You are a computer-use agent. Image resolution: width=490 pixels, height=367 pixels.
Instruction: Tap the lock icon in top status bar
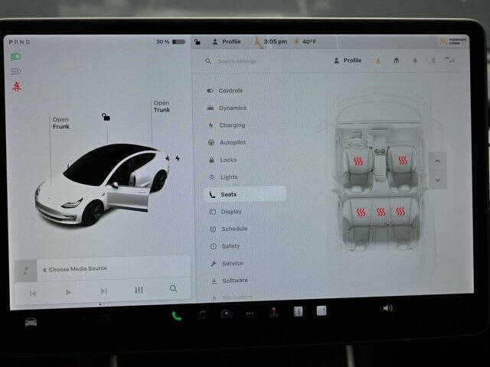[198, 41]
